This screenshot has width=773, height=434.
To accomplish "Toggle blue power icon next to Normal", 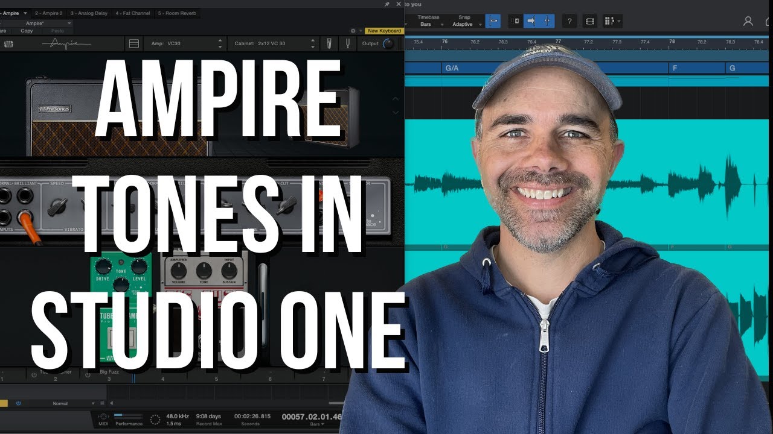I will (19, 403).
